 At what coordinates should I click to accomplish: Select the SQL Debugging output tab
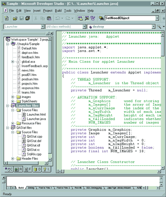pos(94,188)
